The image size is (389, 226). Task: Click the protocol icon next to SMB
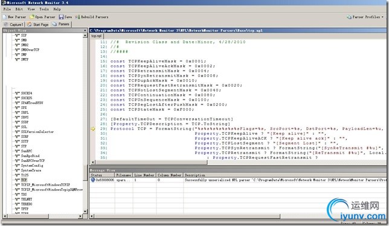(x=18, y=40)
